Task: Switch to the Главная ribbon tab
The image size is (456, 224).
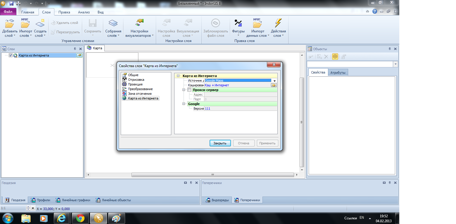Action: [28, 12]
